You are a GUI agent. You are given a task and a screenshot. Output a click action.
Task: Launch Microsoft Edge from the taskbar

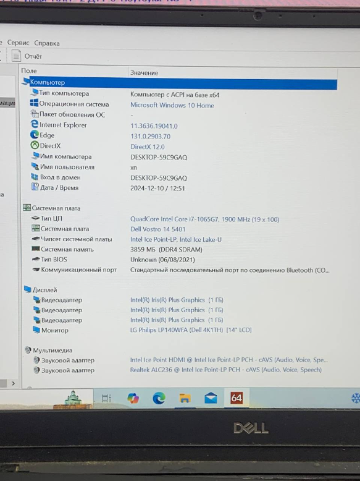pyautogui.click(x=159, y=398)
